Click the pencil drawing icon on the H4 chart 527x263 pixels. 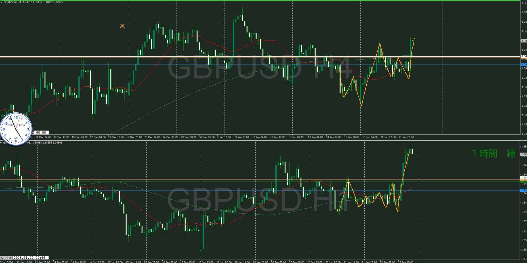tap(122, 26)
